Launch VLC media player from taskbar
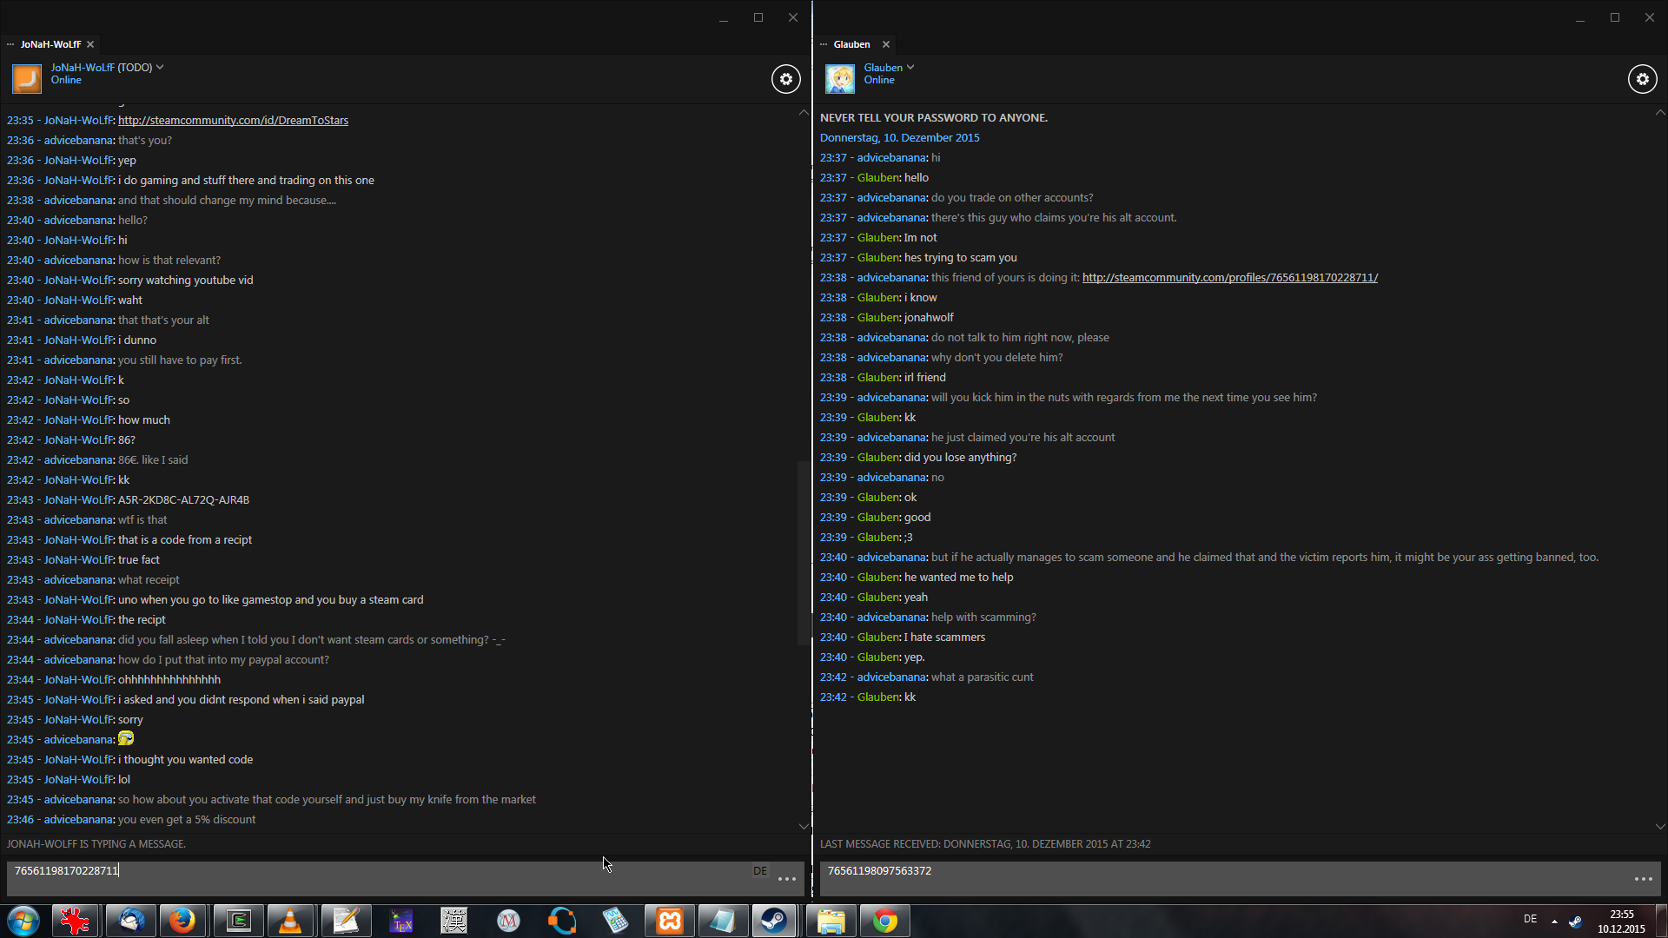This screenshot has width=1668, height=938. pyautogui.click(x=290, y=921)
